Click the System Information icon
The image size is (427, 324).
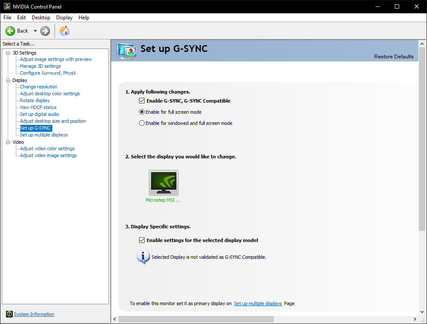(9, 314)
